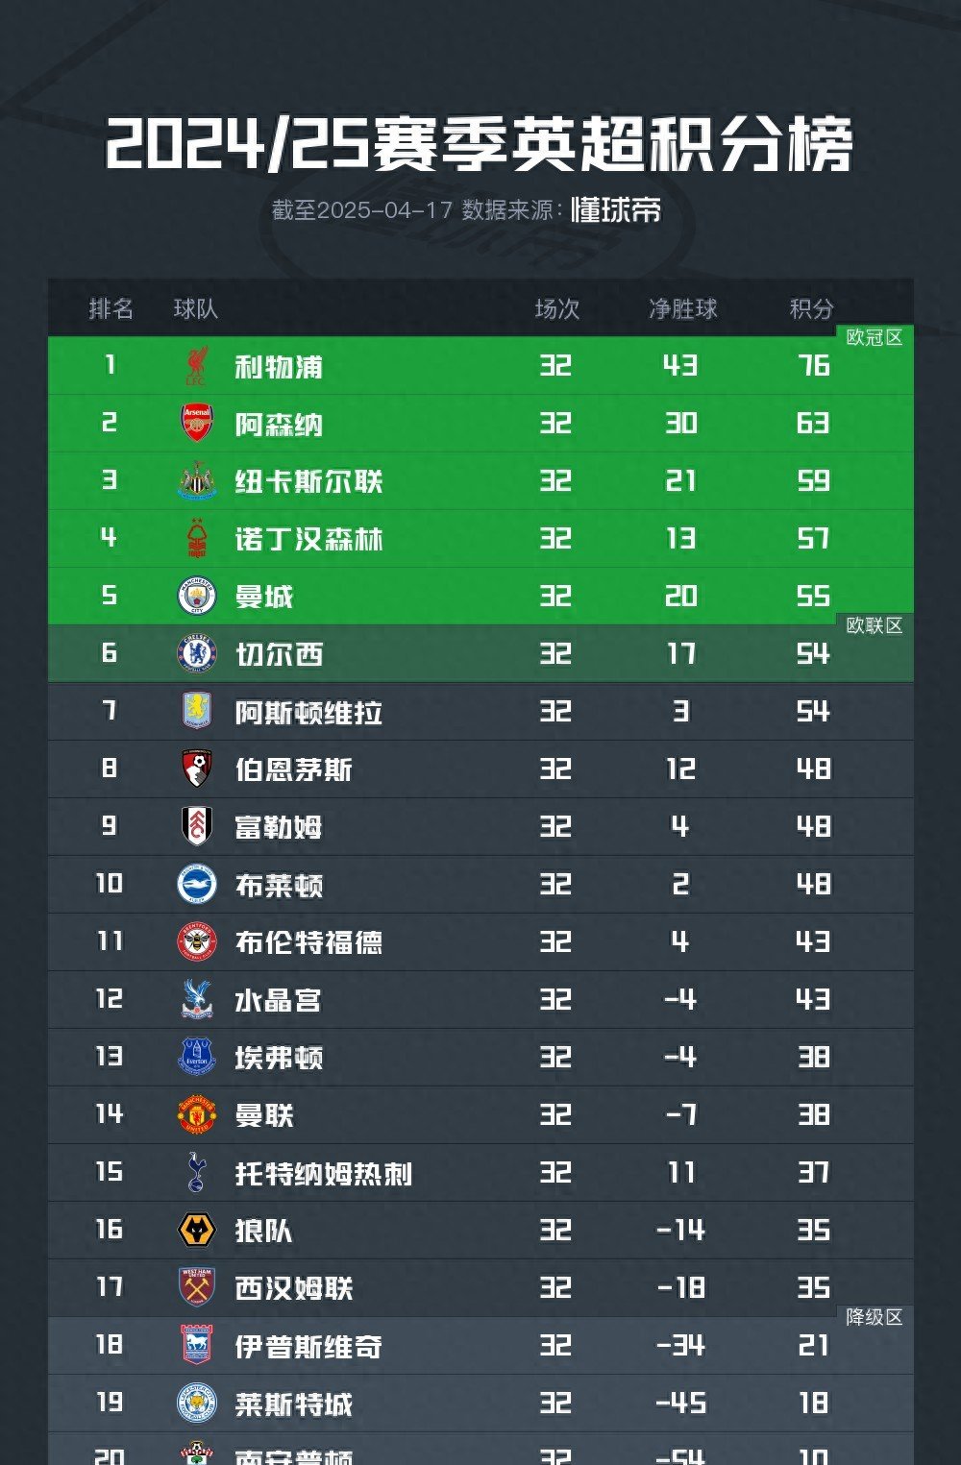Select Everton's points value 38
Screen dimensions: 961x1465
(813, 1058)
